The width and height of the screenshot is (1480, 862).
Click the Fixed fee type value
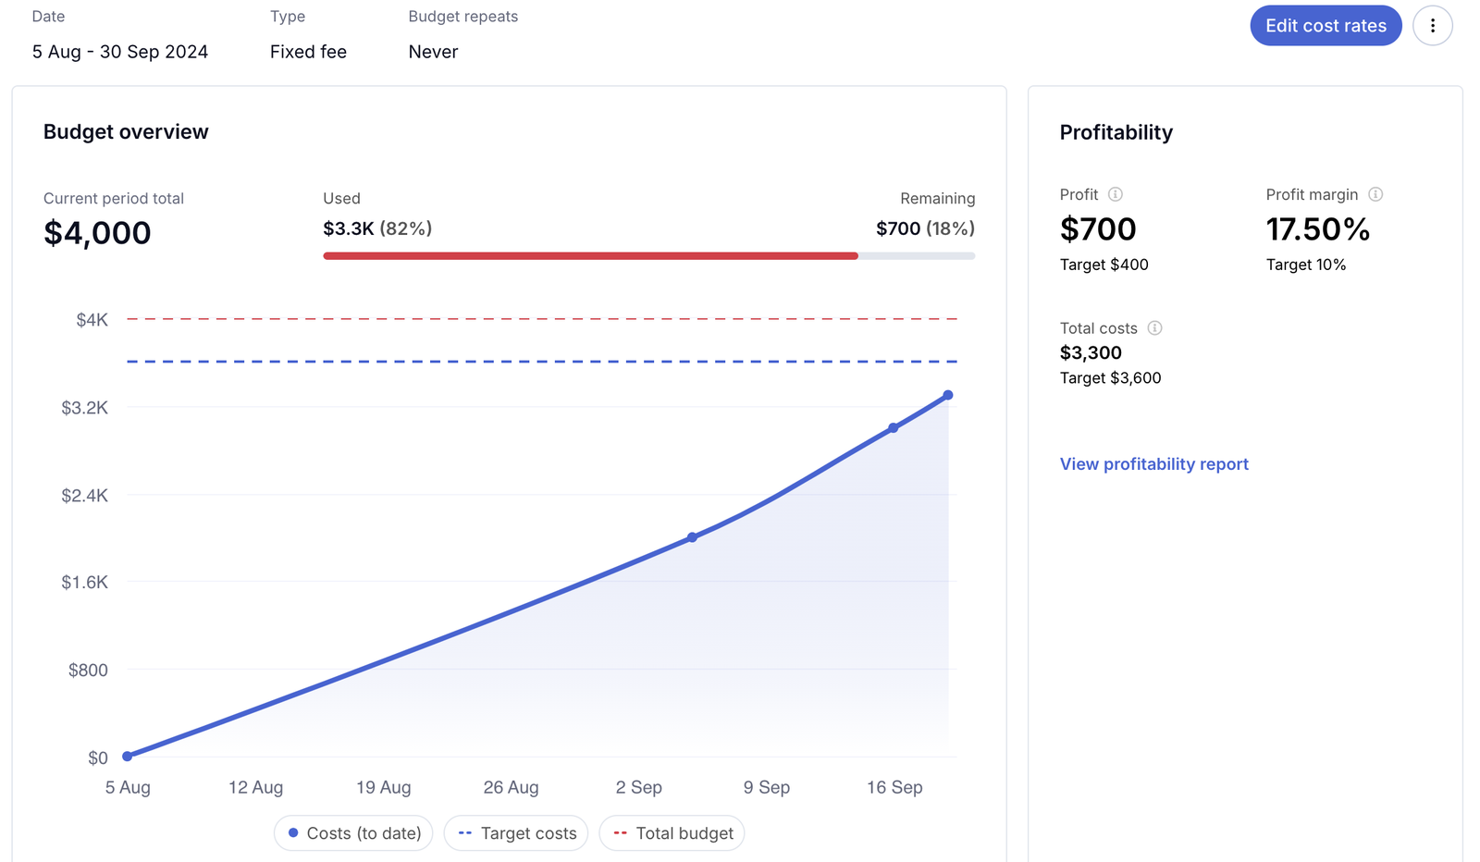[308, 52]
